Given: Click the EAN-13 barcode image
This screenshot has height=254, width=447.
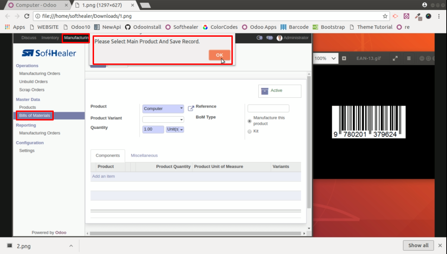Looking at the screenshot, I should (x=369, y=122).
